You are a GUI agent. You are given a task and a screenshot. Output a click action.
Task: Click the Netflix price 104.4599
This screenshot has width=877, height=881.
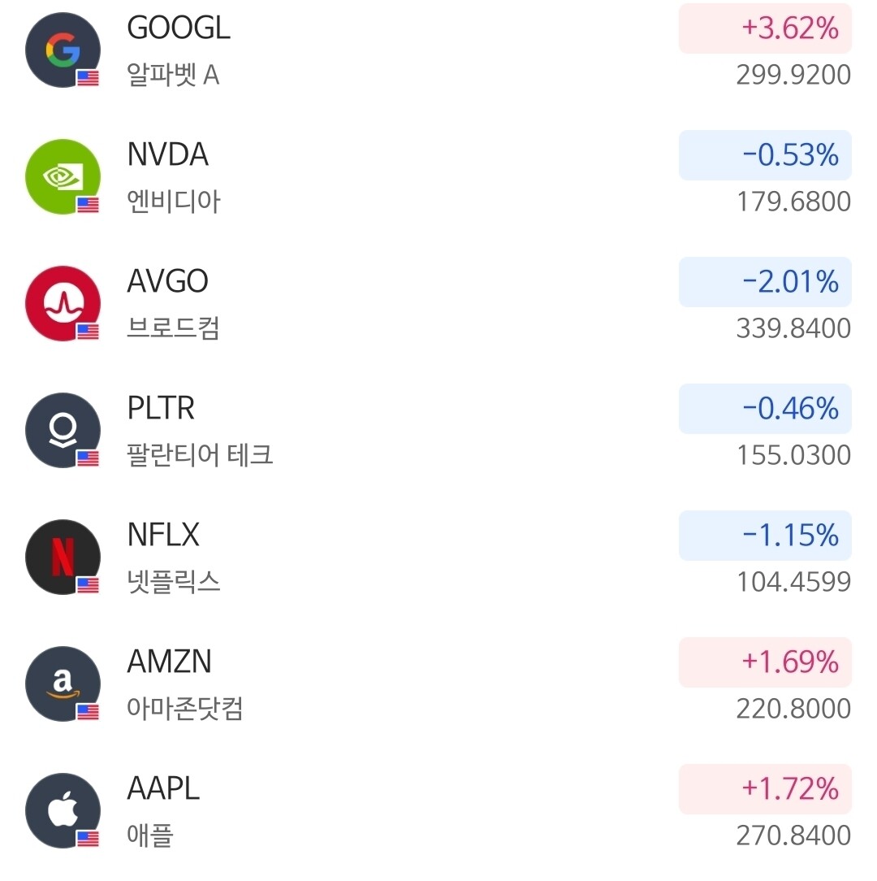[x=793, y=582]
